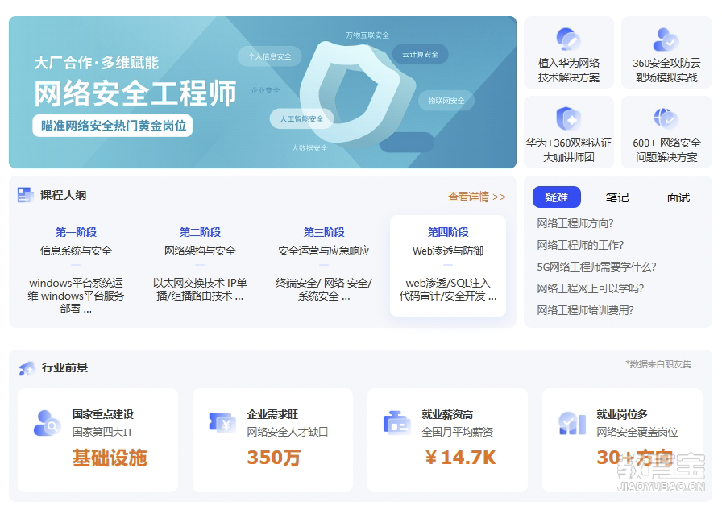Select the 第四阶段 Web渗透与防御 card

pyautogui.click(x=448, y=265)
